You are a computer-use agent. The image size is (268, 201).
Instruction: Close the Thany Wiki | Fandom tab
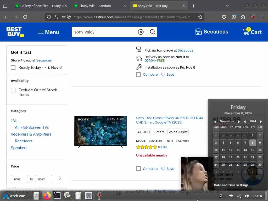(124, 6)
